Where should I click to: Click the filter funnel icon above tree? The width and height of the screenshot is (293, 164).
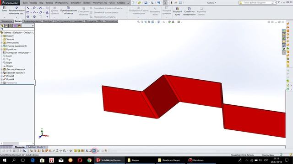click(x=2, y=29)
